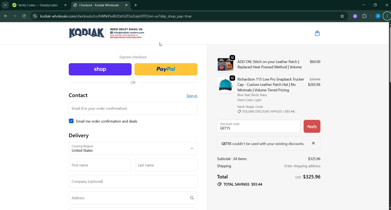This screenshot has height=210, width=391.
Task: Toggle Email me order confirmation and deals
Action: tap(71, 121)
